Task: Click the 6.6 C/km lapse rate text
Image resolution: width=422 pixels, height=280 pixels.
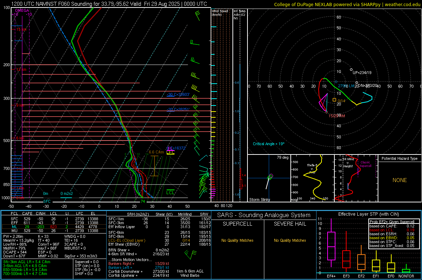Action: [156, 152]
